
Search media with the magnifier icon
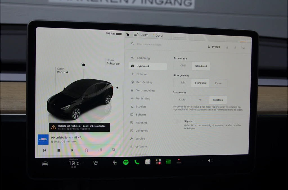tap(114, 150)
